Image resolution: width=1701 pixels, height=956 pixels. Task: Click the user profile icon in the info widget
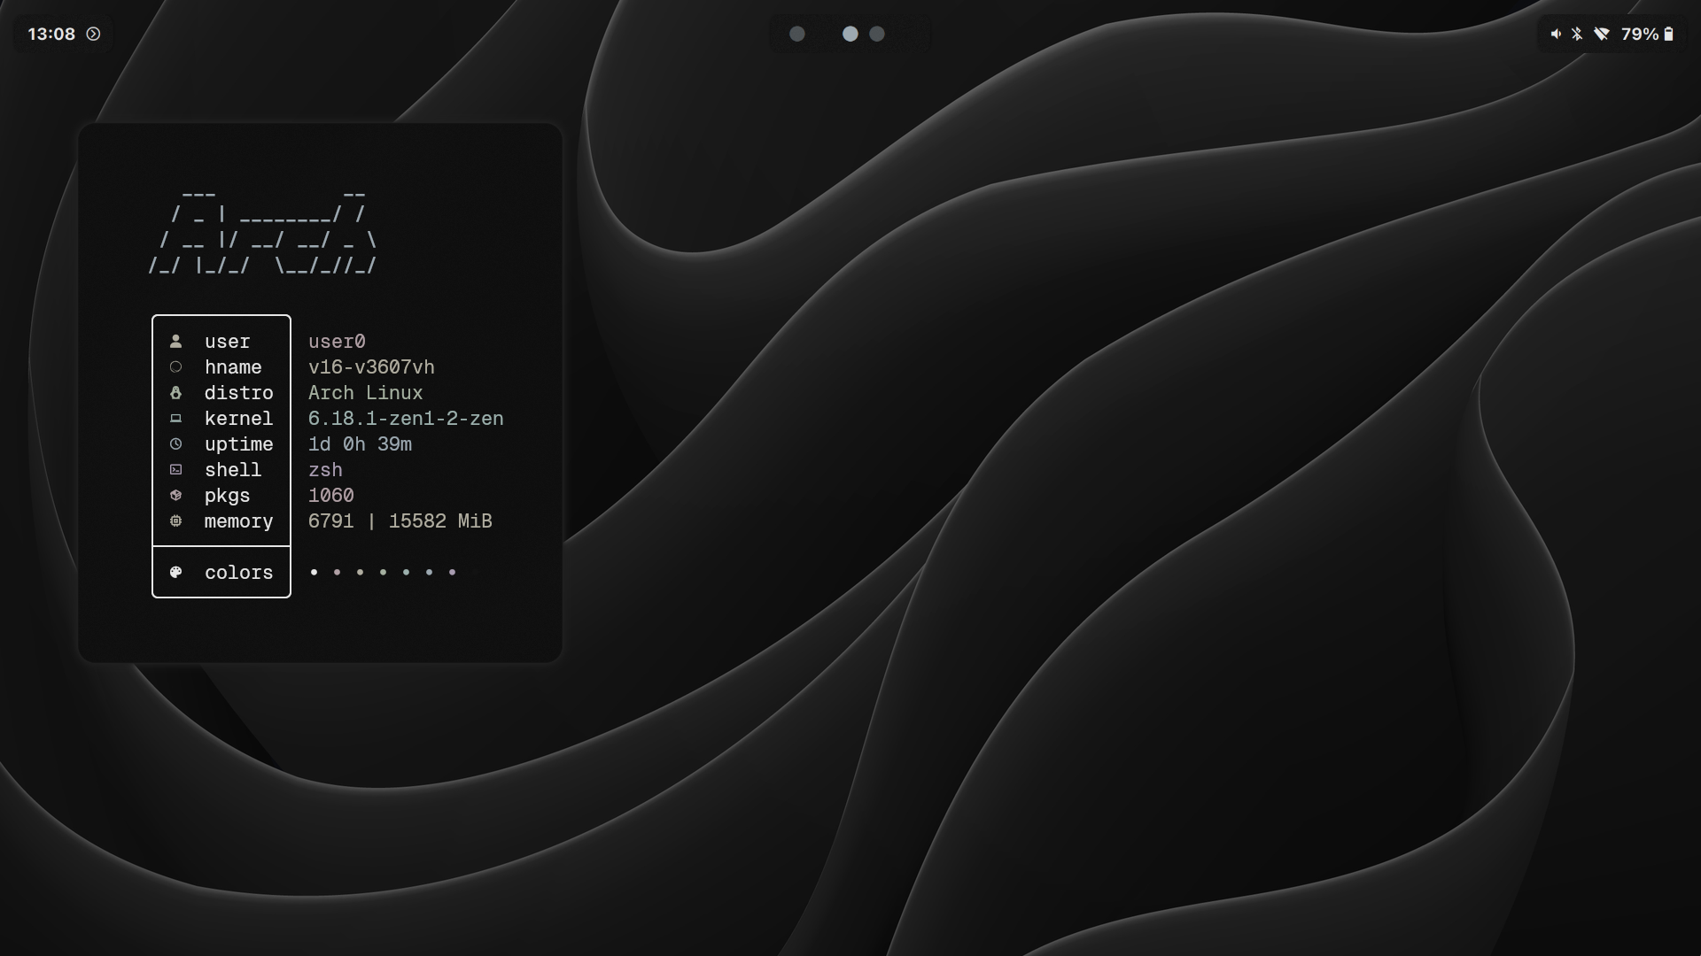tap(175, 340)
